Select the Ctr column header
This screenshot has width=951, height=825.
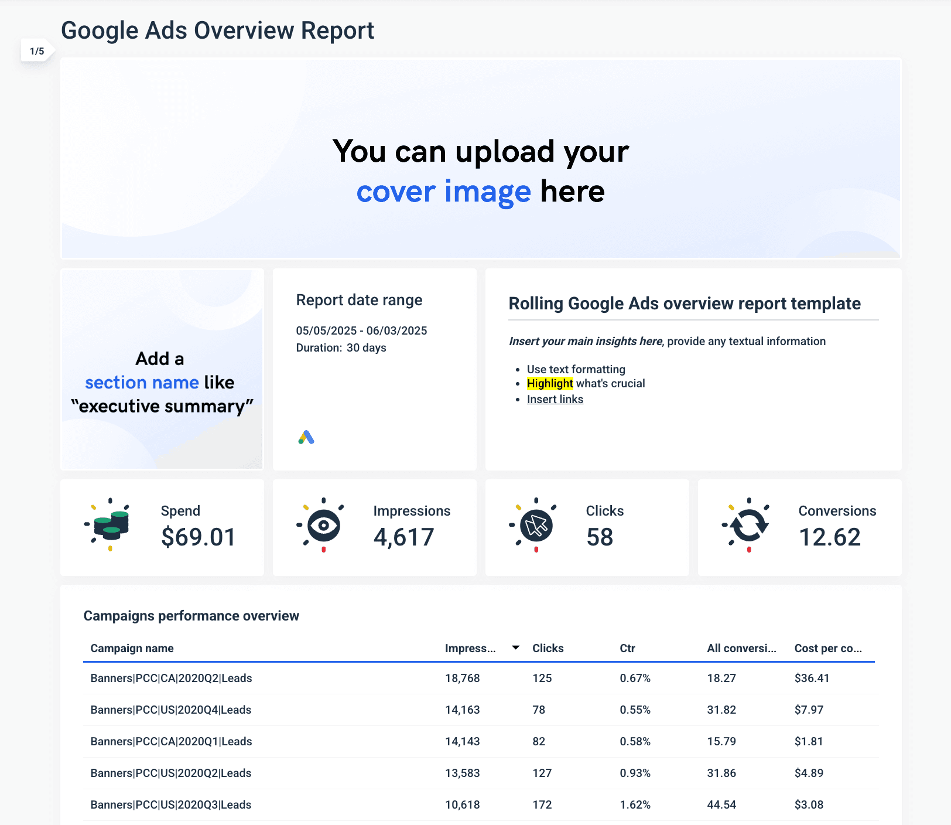coord(627,648)
